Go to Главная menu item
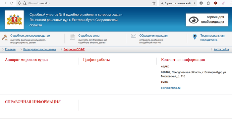 tap(10, 49)
